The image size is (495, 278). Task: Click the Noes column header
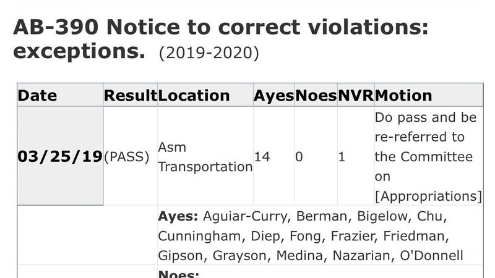[x=315, y=96]
